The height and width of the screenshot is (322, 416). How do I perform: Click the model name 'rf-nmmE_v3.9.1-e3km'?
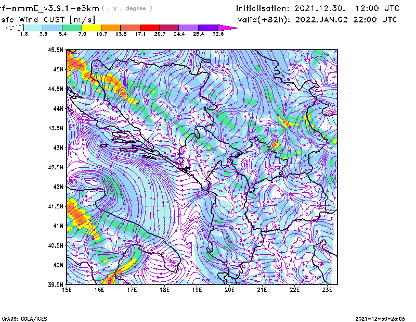click(49, 8)
